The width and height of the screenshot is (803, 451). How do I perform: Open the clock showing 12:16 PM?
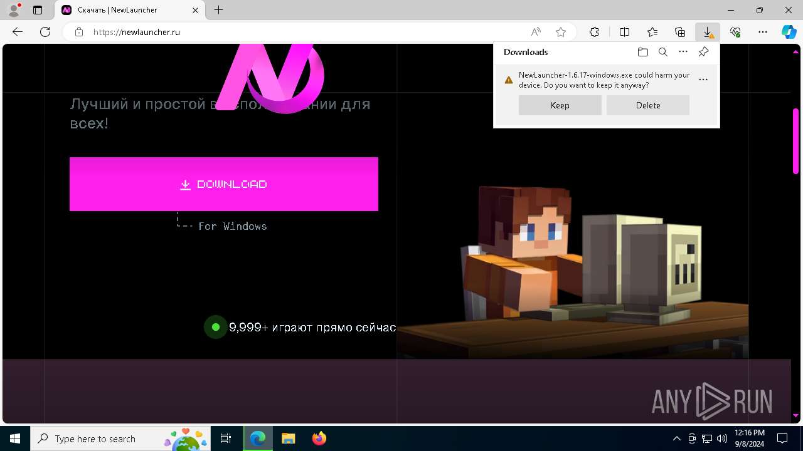tap(750, 438)
